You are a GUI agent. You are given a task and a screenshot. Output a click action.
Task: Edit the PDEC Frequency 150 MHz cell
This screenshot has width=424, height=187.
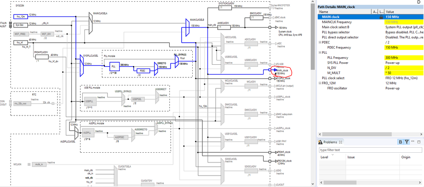point(404,47)
